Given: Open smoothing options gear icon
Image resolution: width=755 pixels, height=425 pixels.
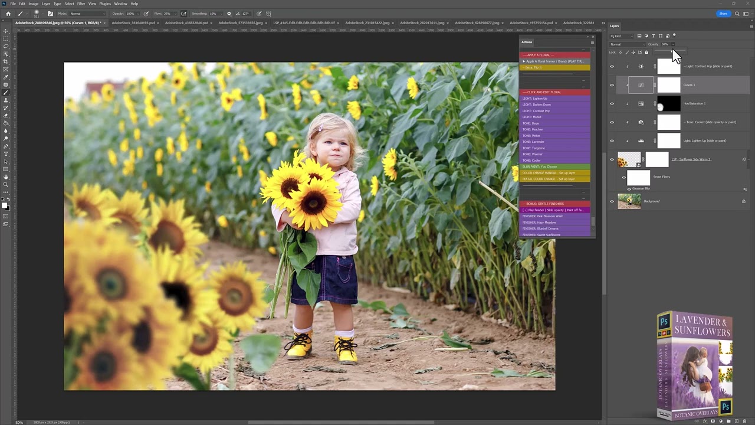Looking at the screenshot, I should (229, 14).
